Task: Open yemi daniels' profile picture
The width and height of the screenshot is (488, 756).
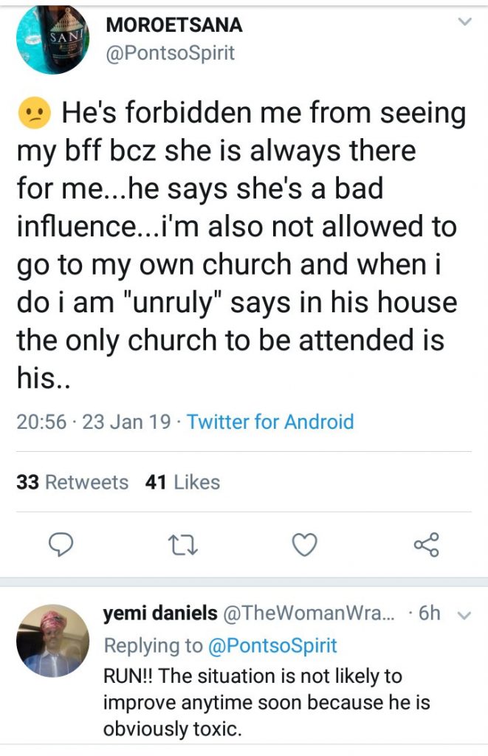Action: click(x=52, y=639)
